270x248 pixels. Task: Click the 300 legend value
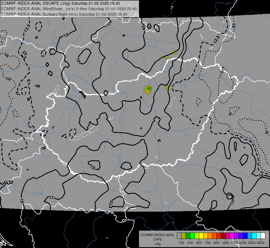190,243
